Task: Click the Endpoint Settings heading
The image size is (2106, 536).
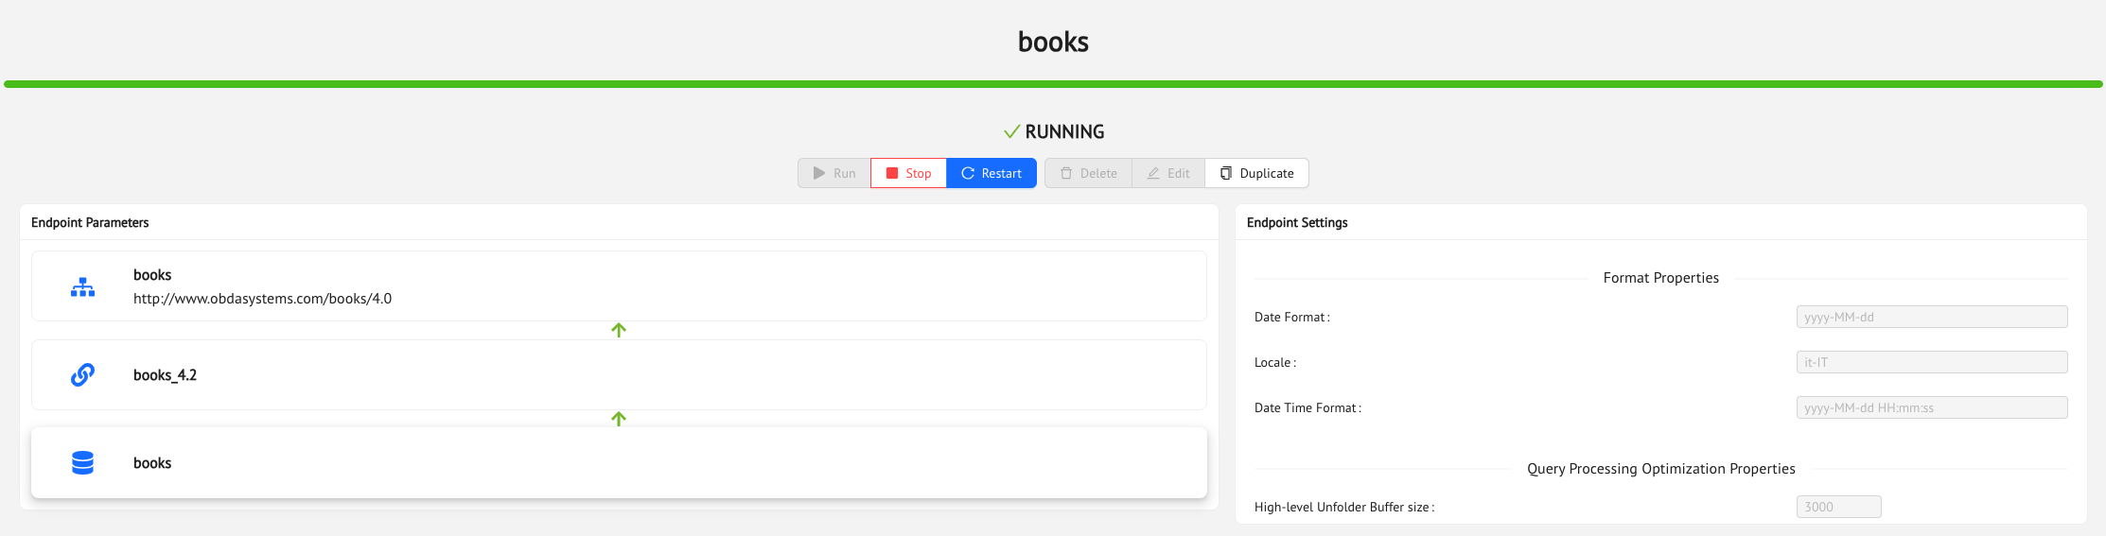Action: (x=1297, y=223)
